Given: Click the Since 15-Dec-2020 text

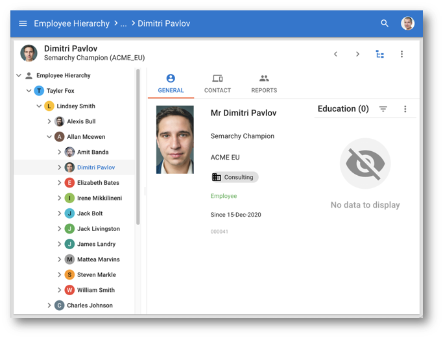Looking at the screenshot, I should click(235, 215).
